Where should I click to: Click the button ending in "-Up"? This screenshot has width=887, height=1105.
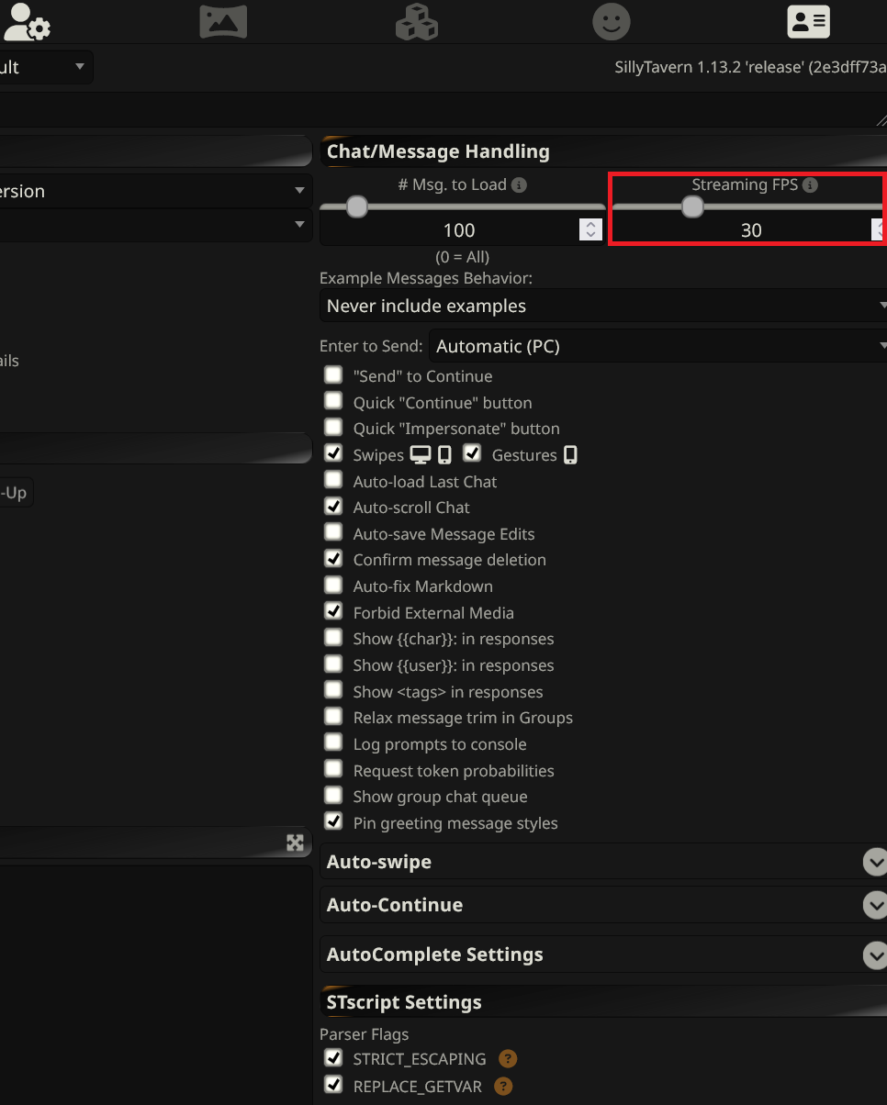tap(17, 493)
